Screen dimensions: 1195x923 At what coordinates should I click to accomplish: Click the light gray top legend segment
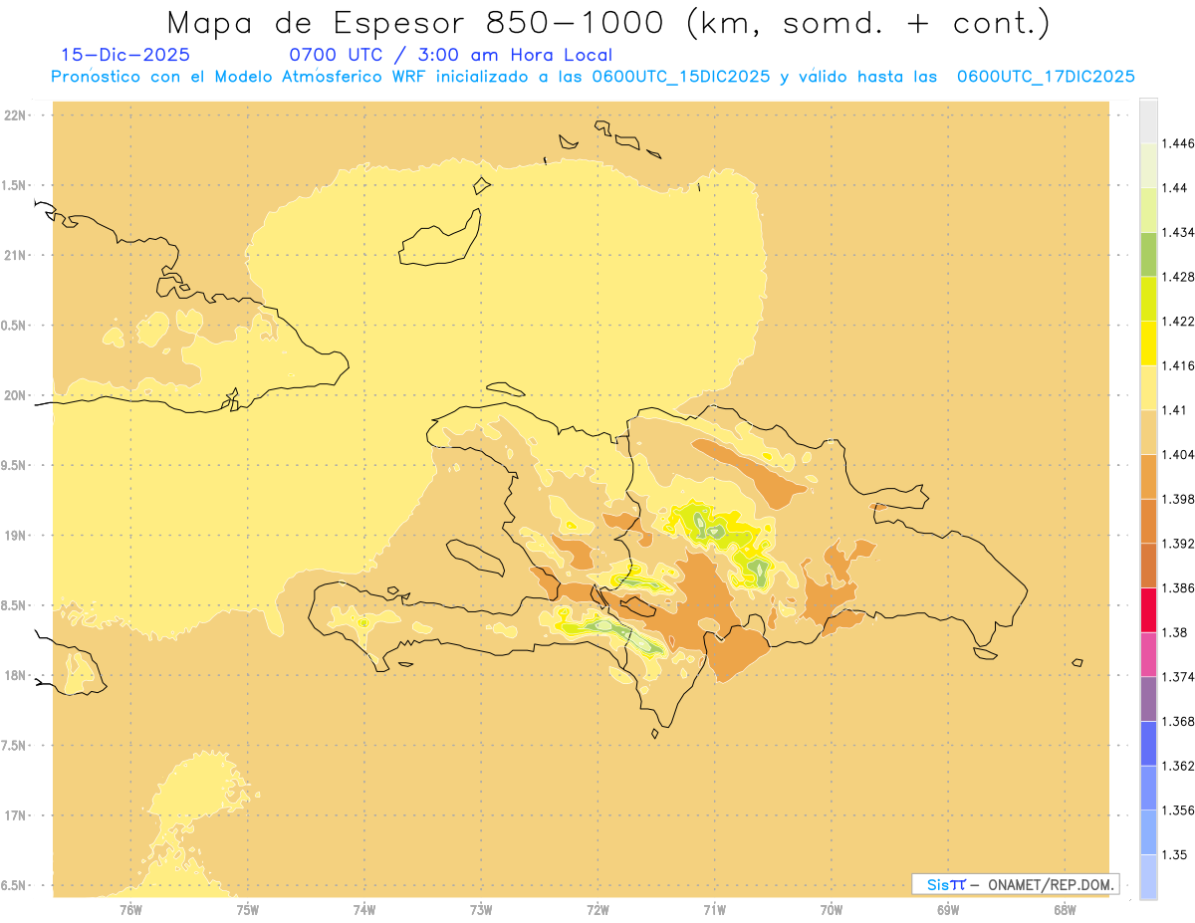click(x=1148, y=120)
